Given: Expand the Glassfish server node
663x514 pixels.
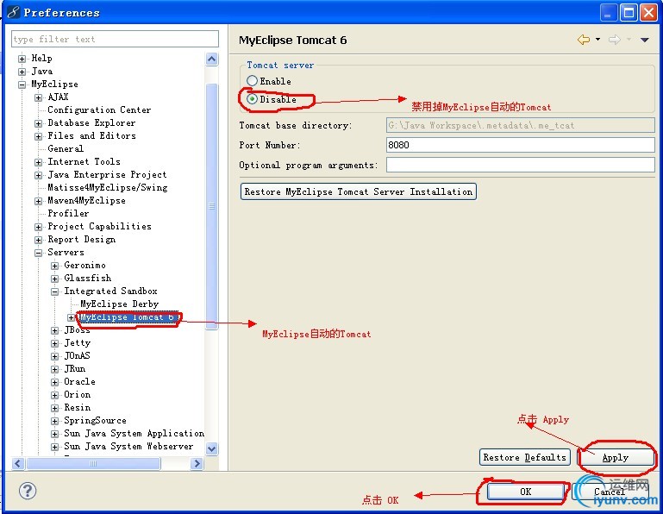Looking at the screenshot, I should [x=54, y=279].
